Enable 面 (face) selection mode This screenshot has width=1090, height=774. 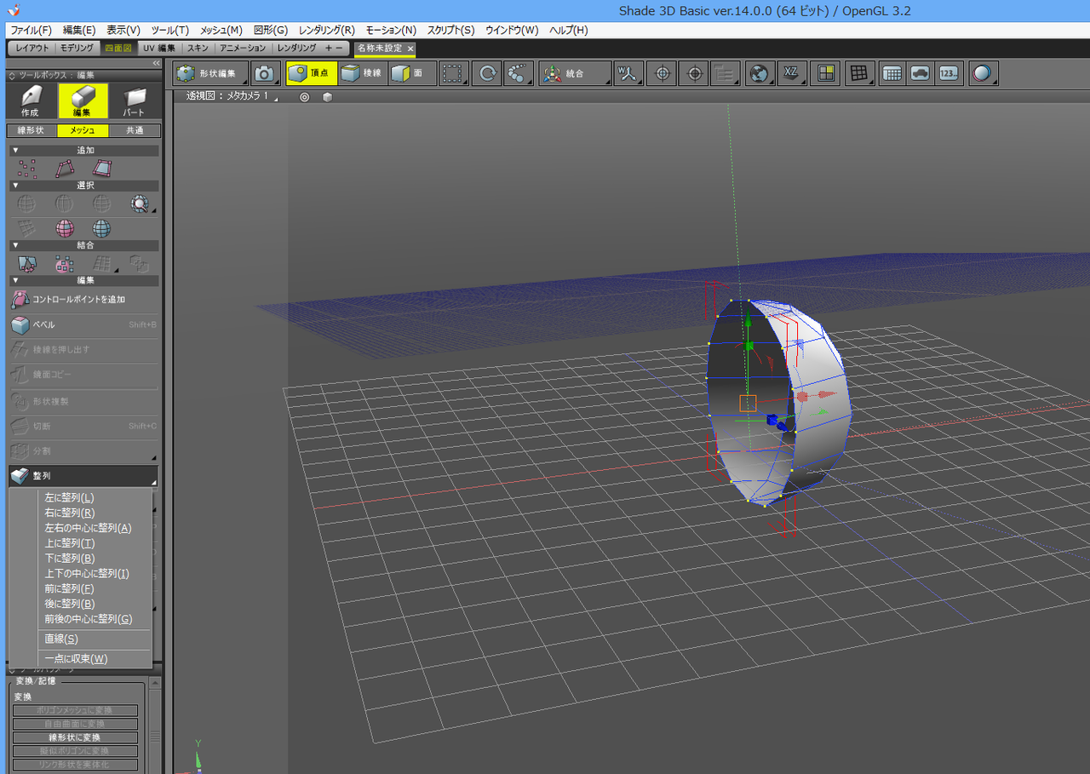[411, 74]
